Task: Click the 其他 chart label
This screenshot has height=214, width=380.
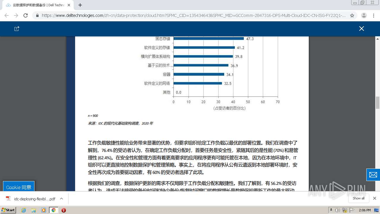Action: [x=167, y=92]
